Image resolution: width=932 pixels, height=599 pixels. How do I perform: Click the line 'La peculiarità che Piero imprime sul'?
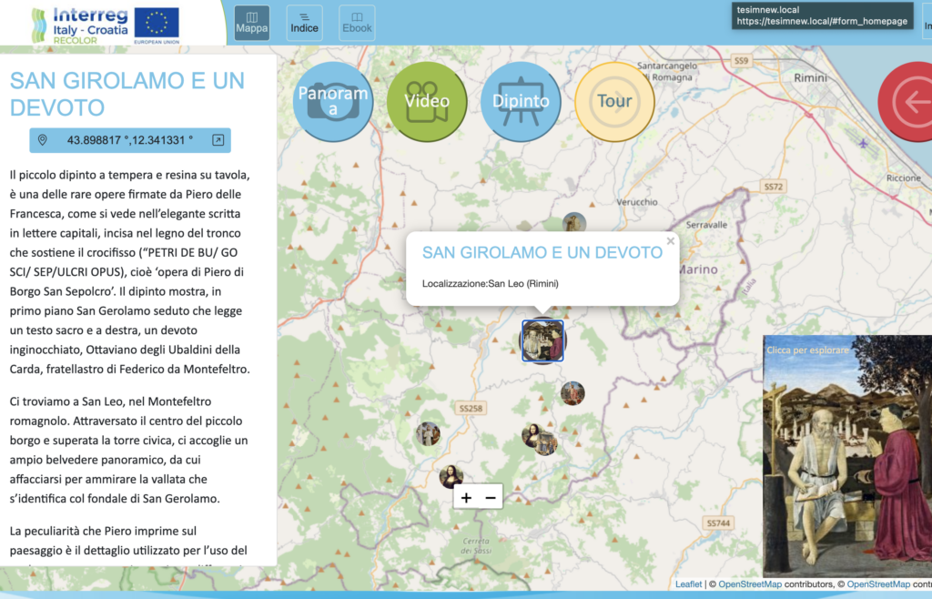pos(103,531)
